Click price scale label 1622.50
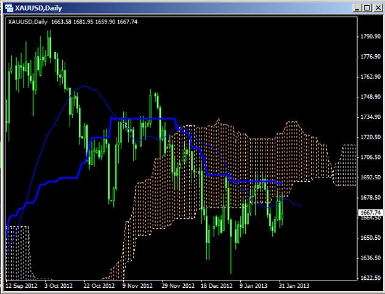This screenshot has height=294, width=385. click(x=370, y=278)
